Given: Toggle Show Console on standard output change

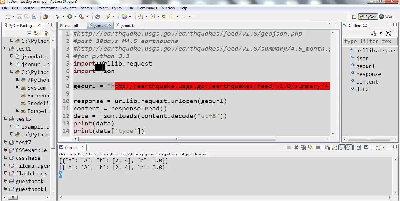Looking at the screenshot, I should pyautogui.click(x=342, y=147).
